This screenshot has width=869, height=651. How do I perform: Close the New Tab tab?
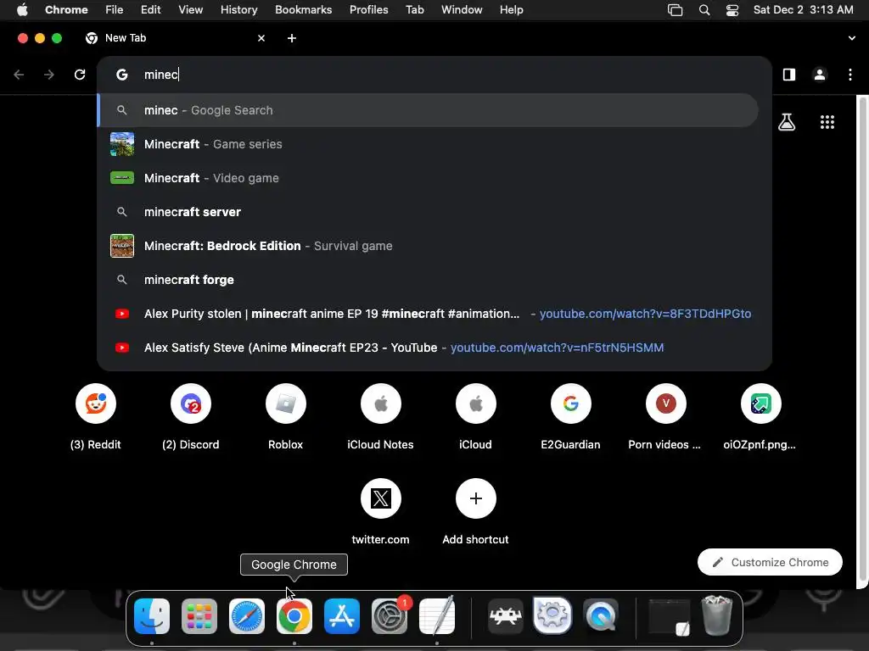261,38
